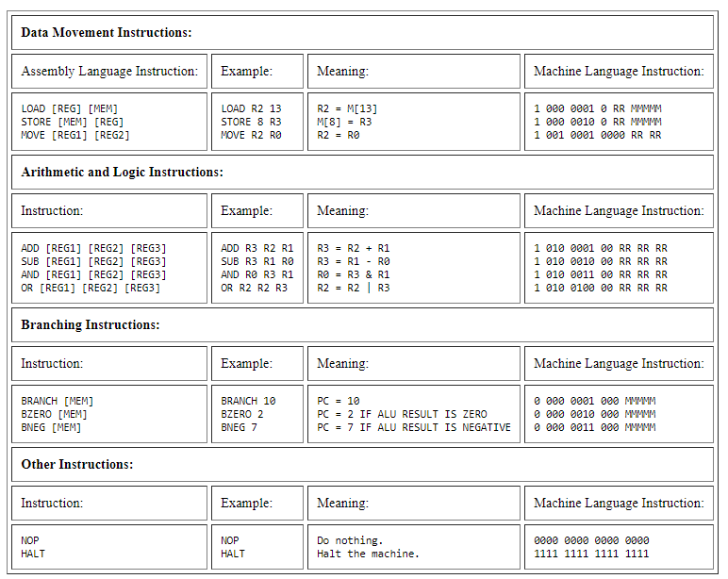Click the example "MOVE R2 R0"

tap(251, 135)
